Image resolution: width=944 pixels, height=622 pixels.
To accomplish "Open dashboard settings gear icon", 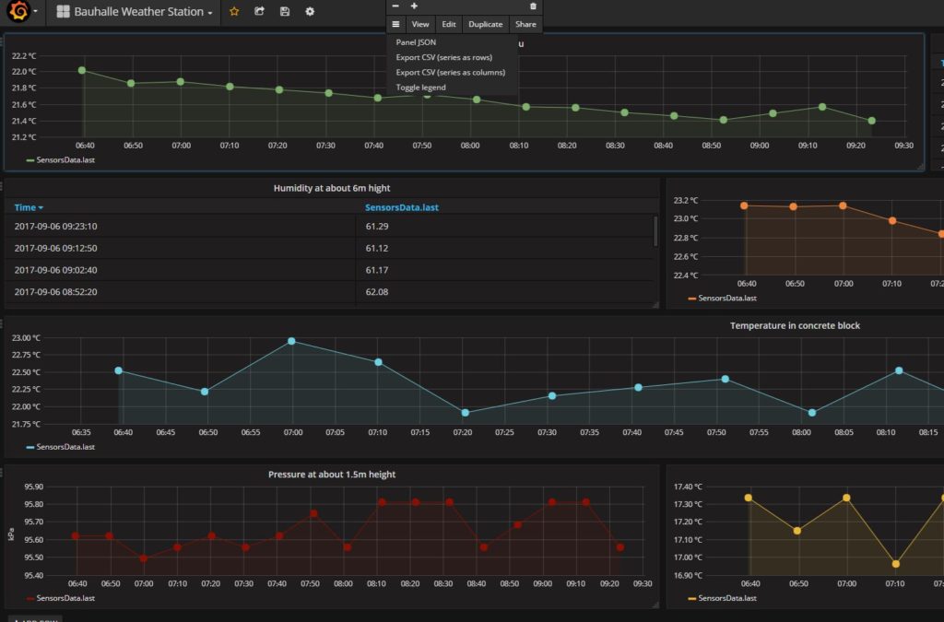I will pyautogui.click(x=310, y=11).
